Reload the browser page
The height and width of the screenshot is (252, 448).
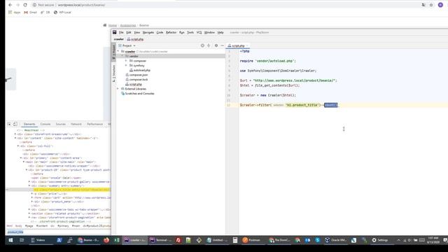click(25, 5)
